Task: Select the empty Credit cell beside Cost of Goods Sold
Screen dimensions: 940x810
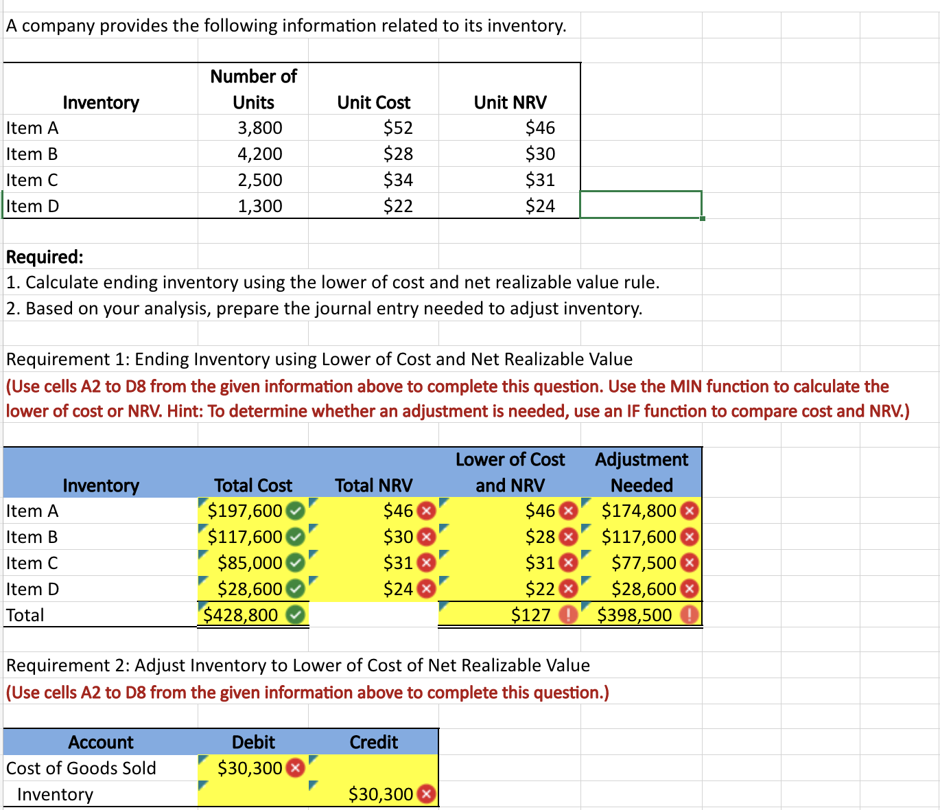Action: [374, 768]
